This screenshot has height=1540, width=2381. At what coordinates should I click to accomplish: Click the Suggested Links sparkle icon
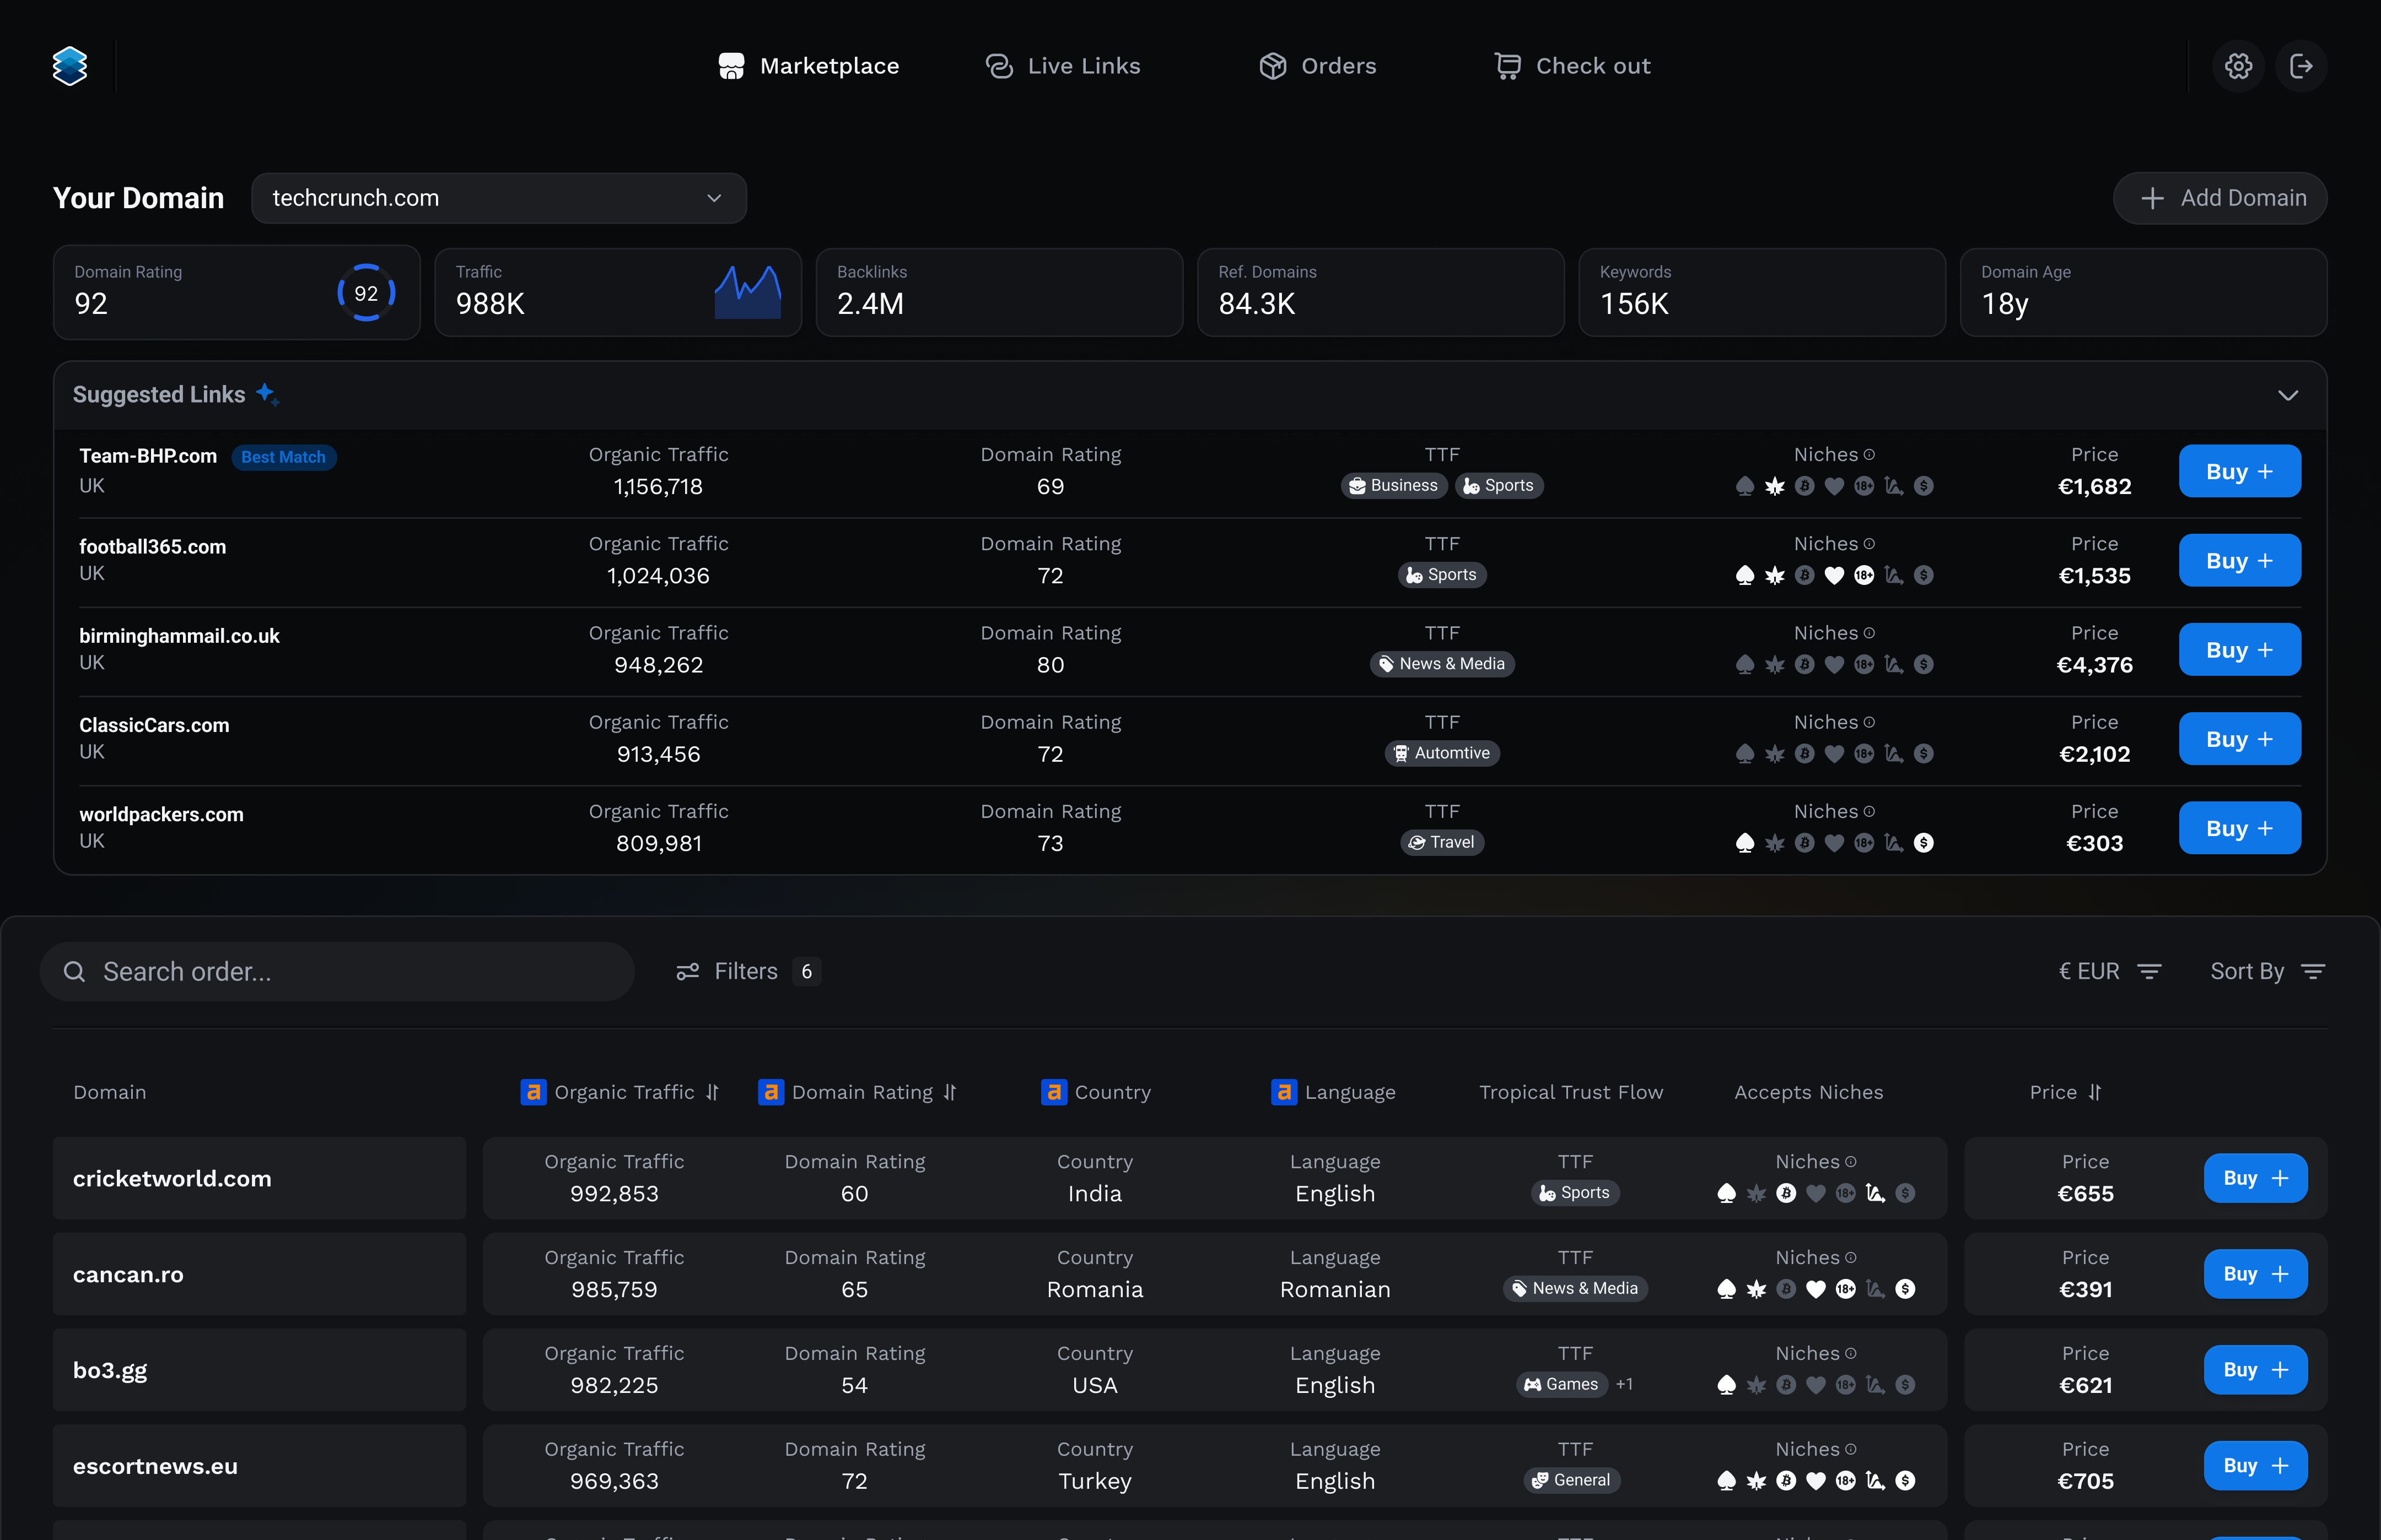click(x=266, y=394)
